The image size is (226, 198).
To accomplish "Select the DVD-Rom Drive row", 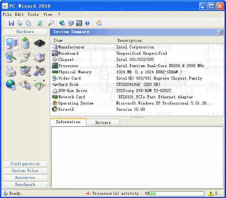I will pos(137,91).
